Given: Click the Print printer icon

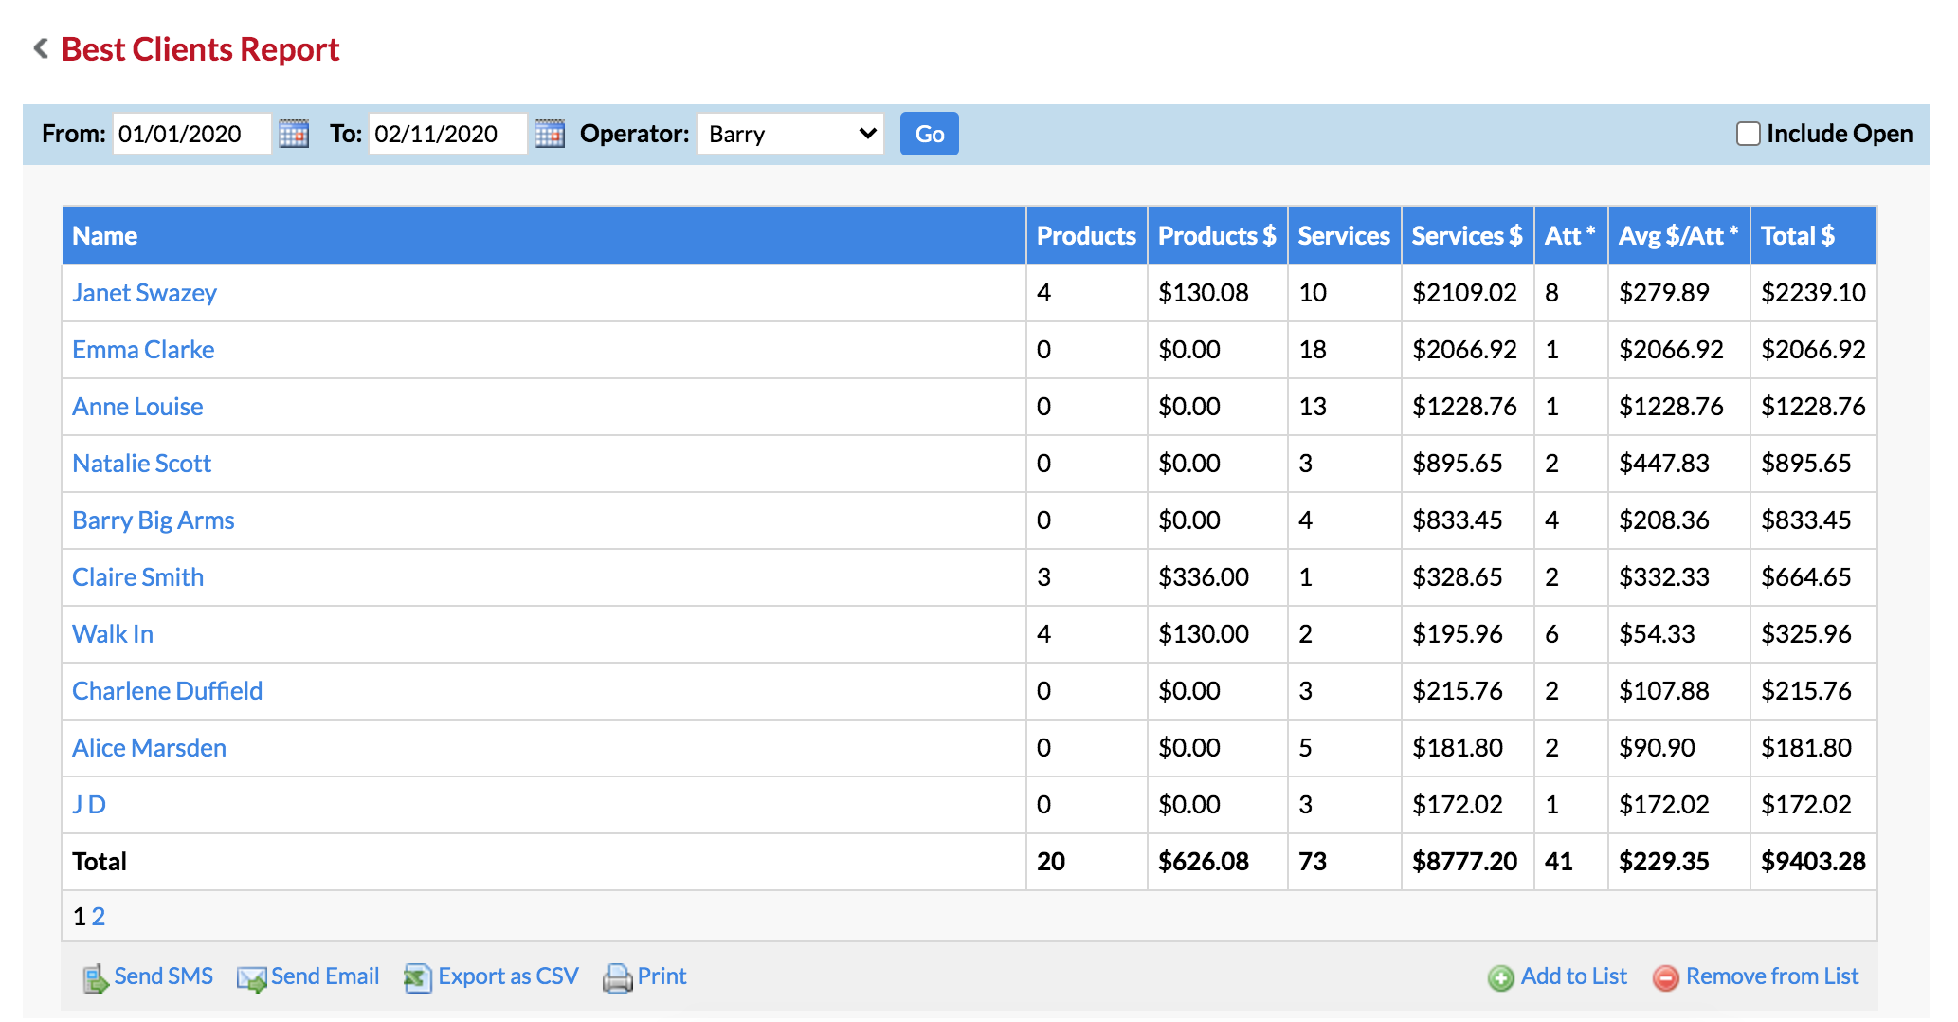Looking at the screenshot, I should 618,977.
